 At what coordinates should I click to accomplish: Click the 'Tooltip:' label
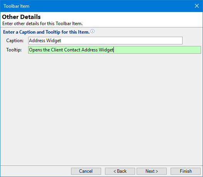(14, 50)
